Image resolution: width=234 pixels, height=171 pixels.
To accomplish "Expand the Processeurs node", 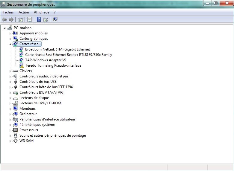I will (x=10, y=130).
